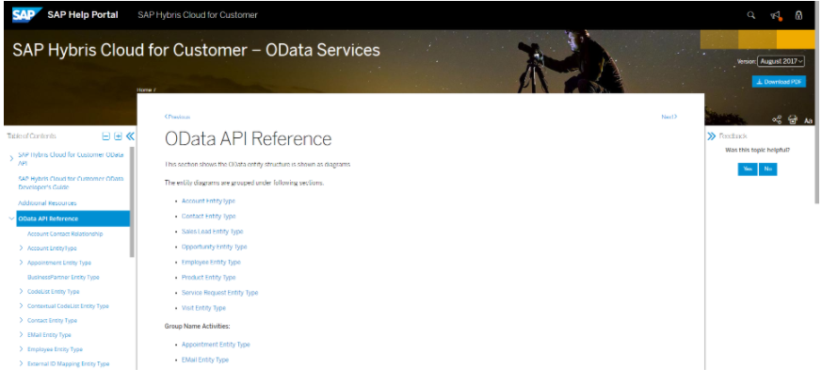Expand Account EntityType tree node
This screenshot has height=385, width=822.
click(x=21, y=248)
